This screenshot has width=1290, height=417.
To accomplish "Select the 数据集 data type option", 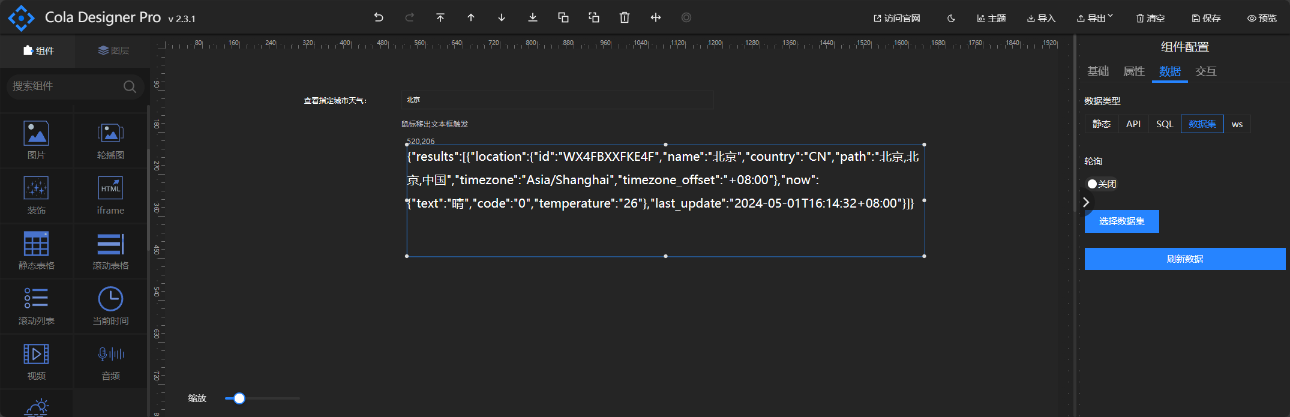I will point(1202,124).
